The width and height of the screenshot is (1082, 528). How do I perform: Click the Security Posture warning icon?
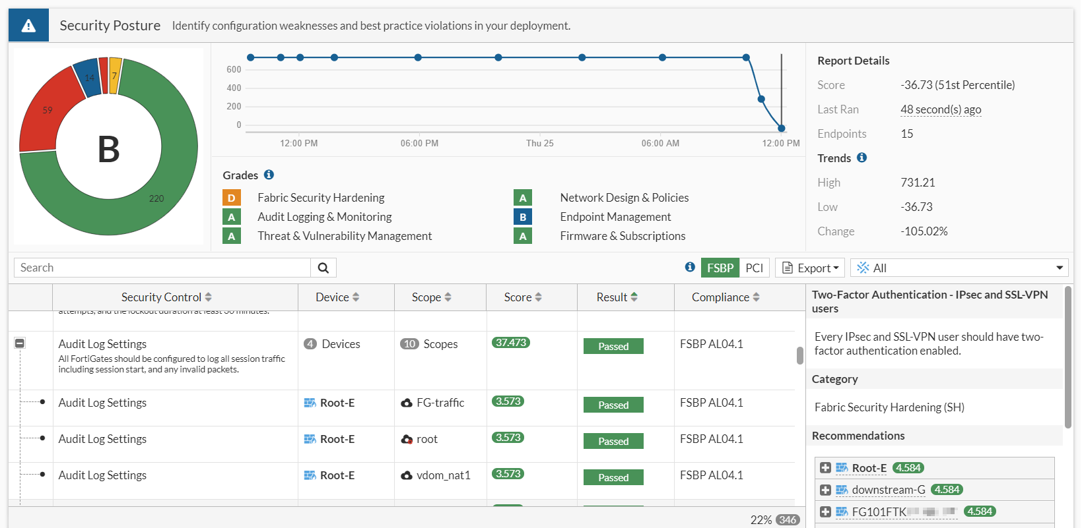(x=28, y=26)
